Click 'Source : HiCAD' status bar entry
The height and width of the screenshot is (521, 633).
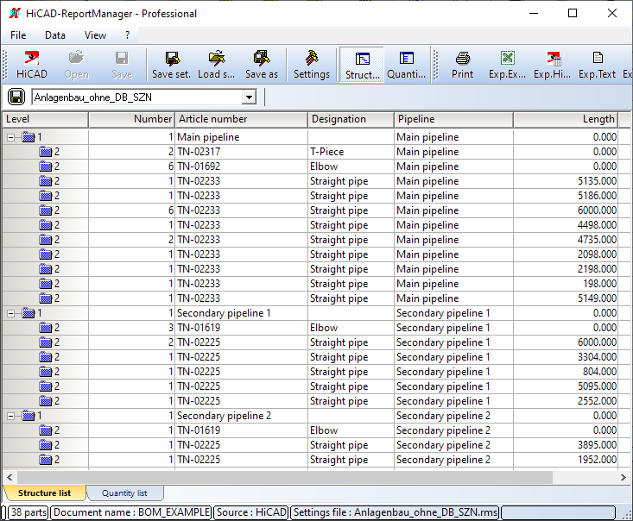pos(251,512)
